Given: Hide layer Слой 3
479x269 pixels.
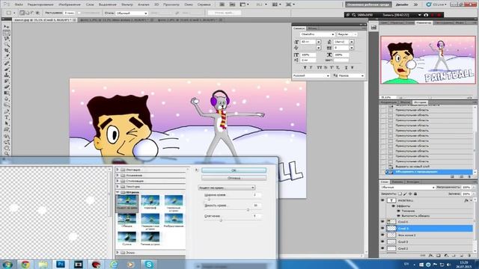Looking at the screenshot, I should point(382,241).
